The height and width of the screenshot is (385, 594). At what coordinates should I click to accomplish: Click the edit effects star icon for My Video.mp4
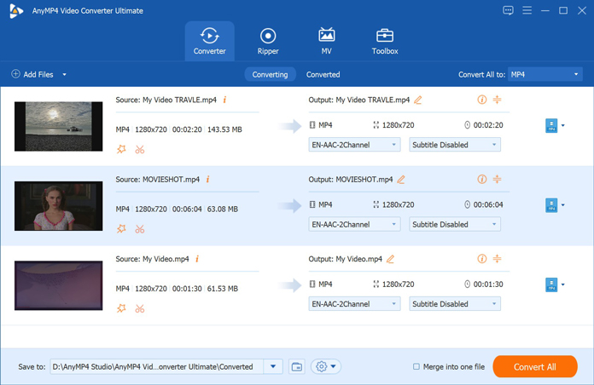(121, 308)
